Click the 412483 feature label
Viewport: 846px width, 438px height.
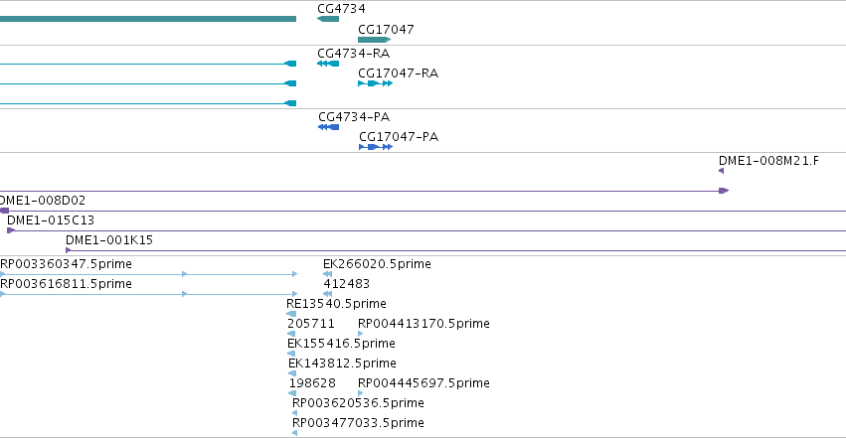(x=346, y=284)
